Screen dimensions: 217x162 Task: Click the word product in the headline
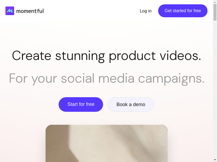(132, 56)
